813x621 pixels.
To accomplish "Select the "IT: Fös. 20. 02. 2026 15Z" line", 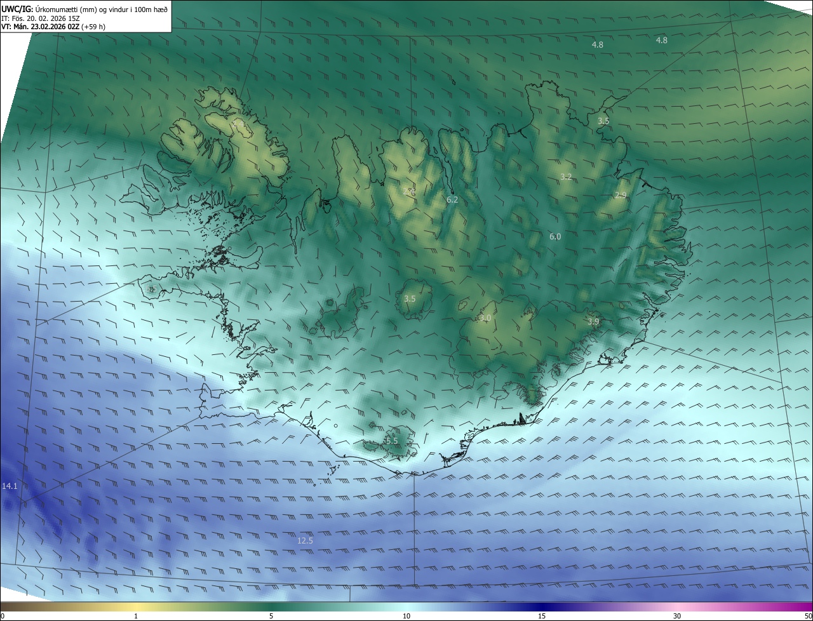I will (41, 18).
